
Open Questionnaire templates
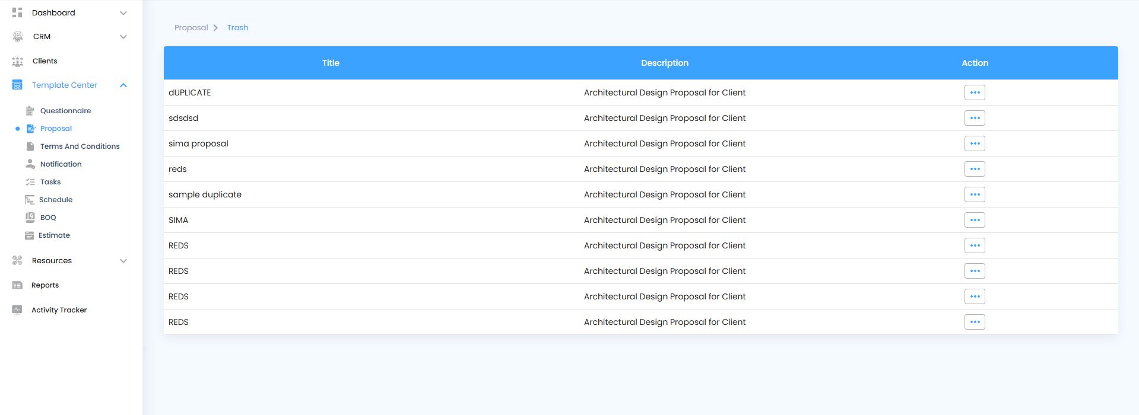(x=65, y=111)
